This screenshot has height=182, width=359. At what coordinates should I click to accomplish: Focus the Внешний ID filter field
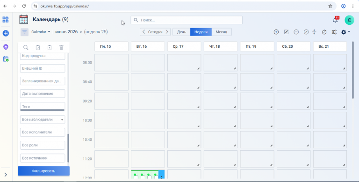(43, 68)
